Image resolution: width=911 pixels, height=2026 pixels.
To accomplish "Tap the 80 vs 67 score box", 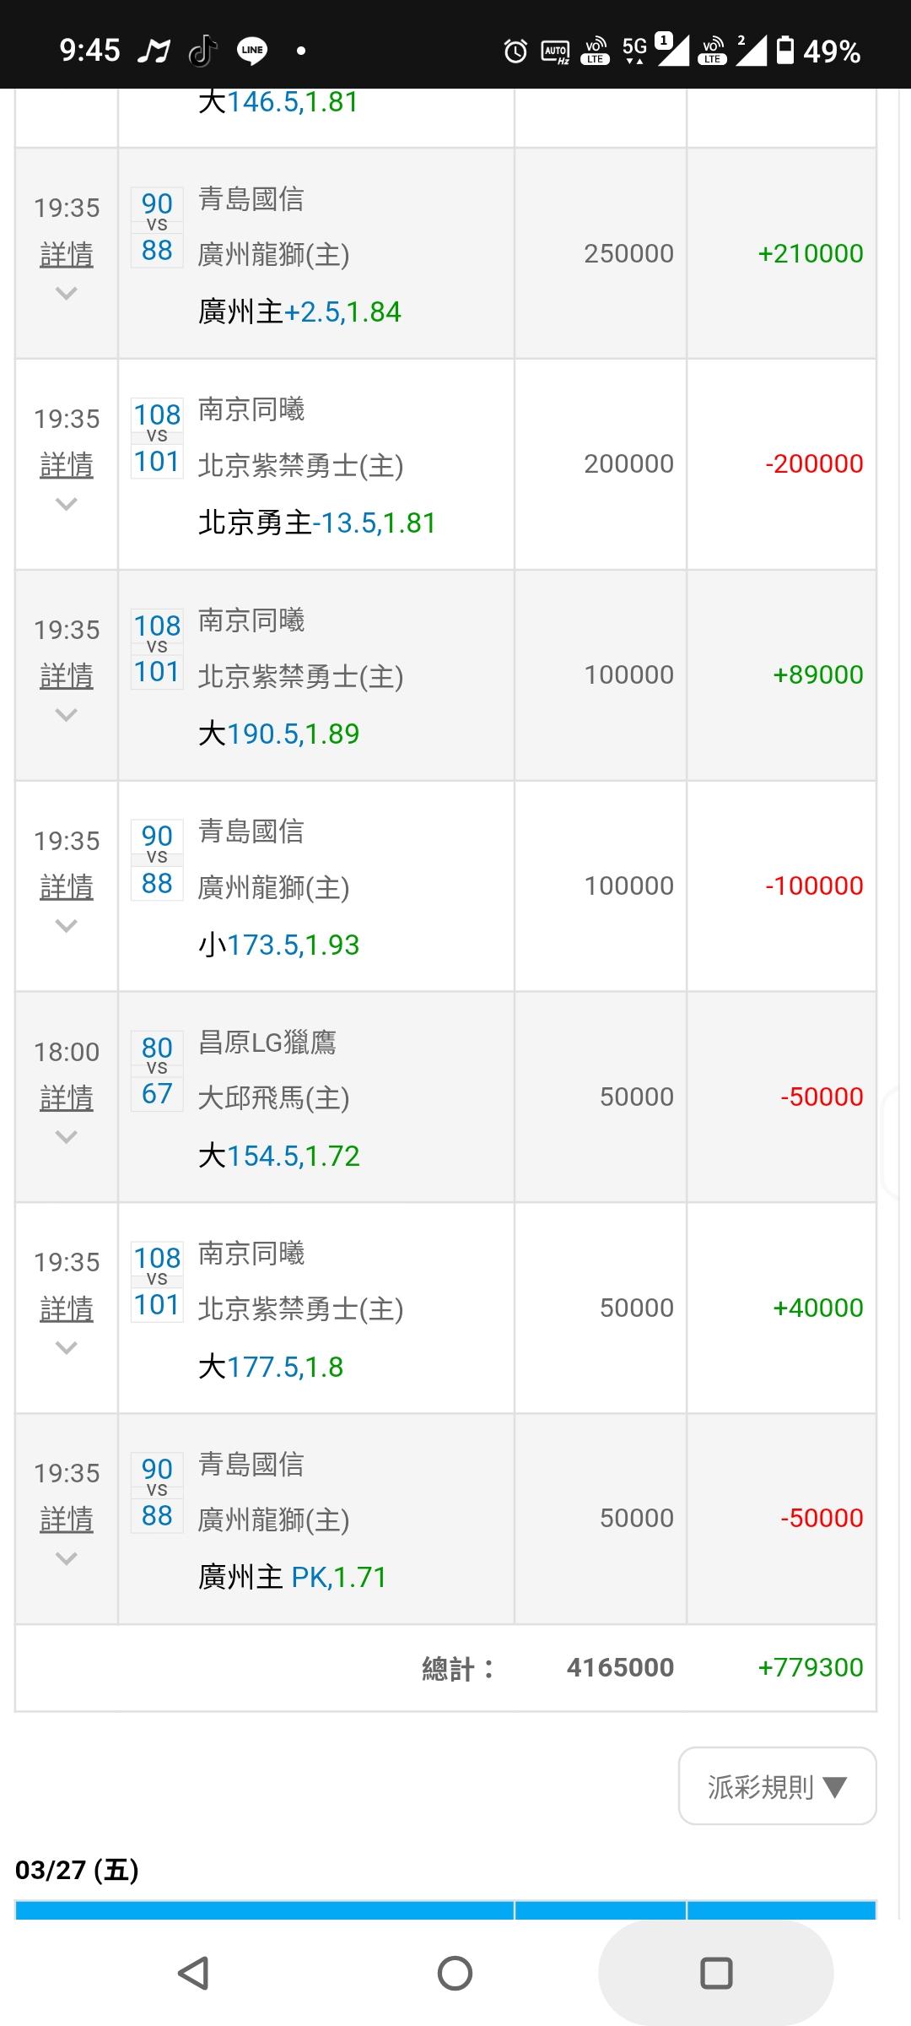I will coord(157,1070).
